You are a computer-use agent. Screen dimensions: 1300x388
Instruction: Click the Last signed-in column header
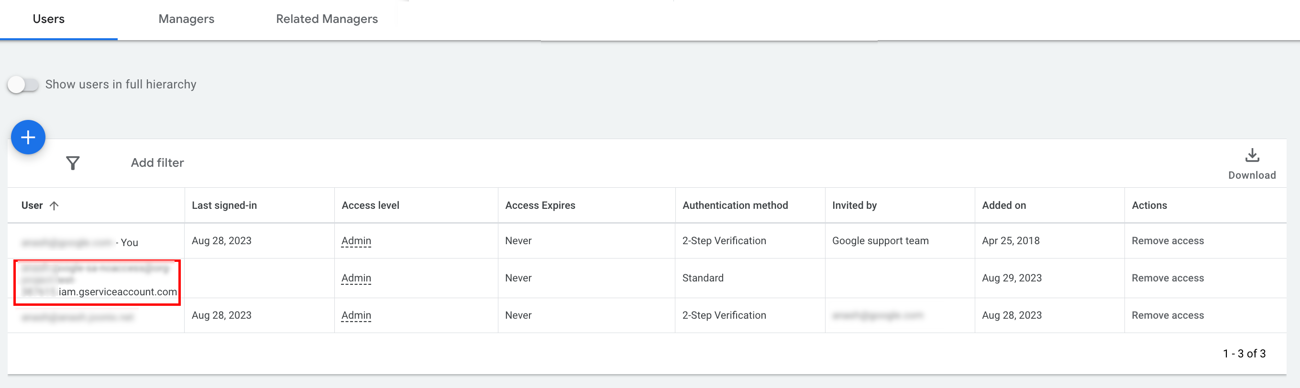tap(224, 205)
